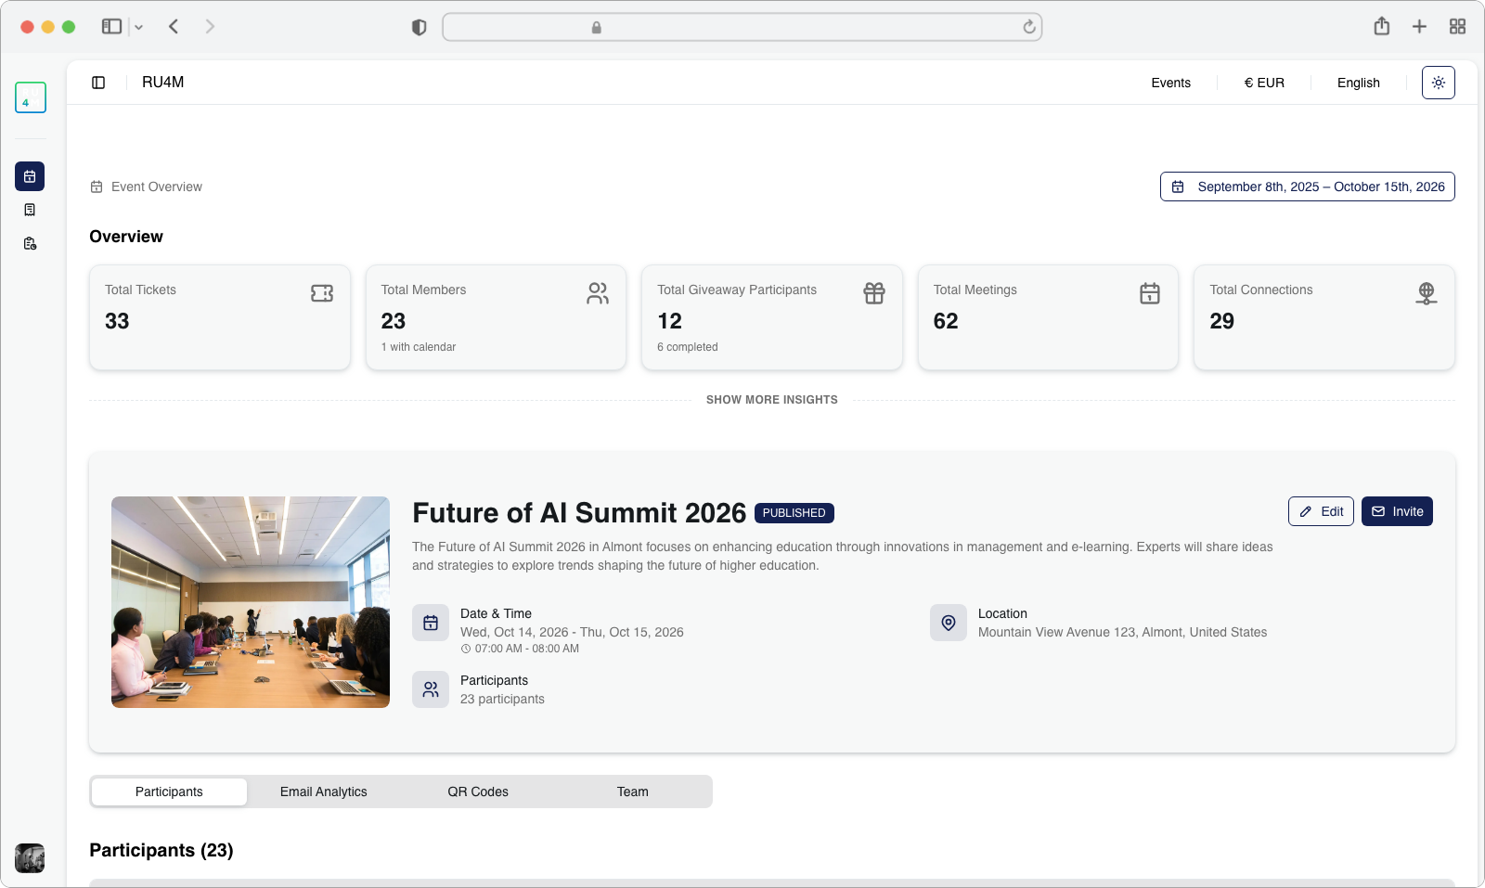Open the EUR currency selector
The width and height of the screenshot is (1485, 888).
pyautogui.click(x=1264, y=83)
